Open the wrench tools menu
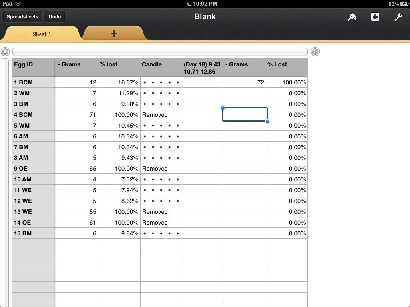 point(398,17)
